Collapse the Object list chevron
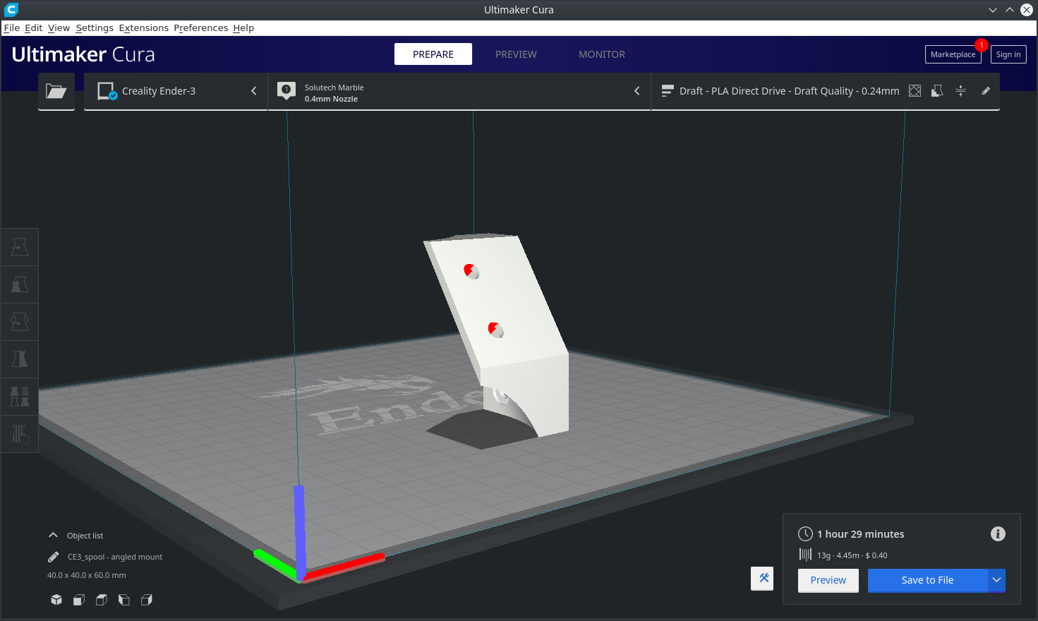 [x=53, y=535]
